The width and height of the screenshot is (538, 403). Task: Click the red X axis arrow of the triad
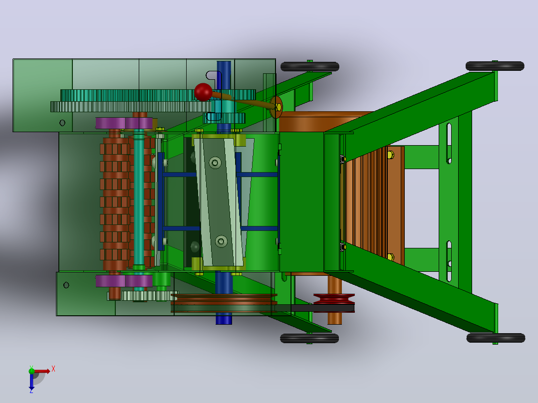[x=42, y=371]
